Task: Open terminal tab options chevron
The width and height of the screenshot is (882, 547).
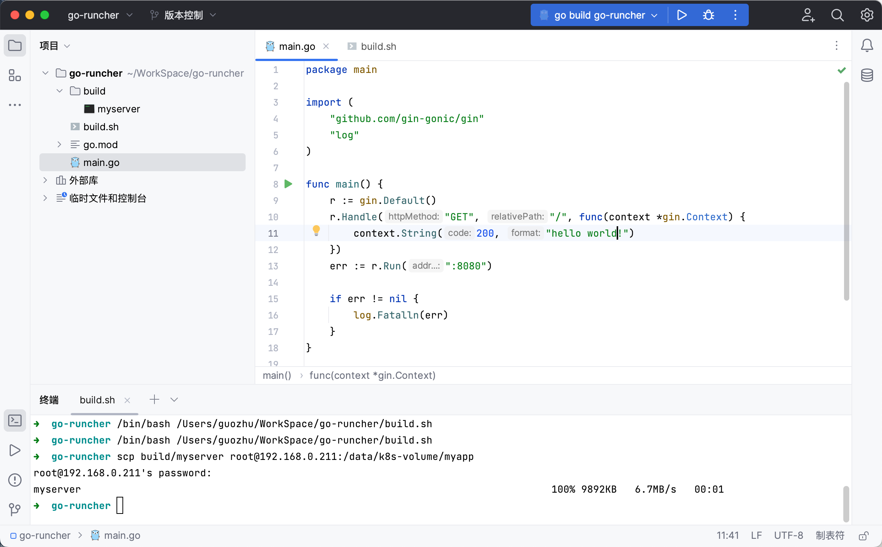Action: coord(174,400)
